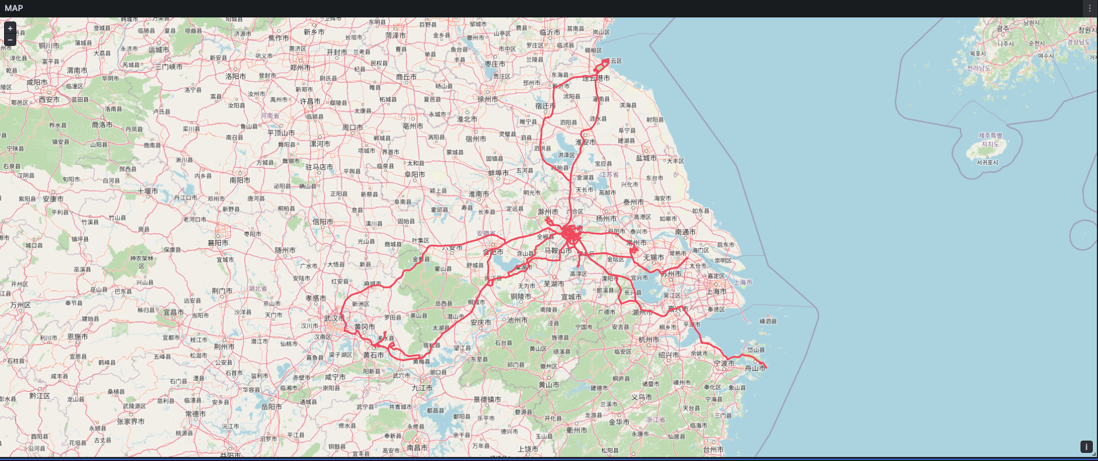Click the 西安市 city label on the map
1098x461 pixels.
(x=49, y=100)
